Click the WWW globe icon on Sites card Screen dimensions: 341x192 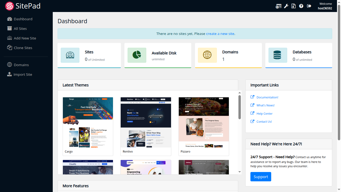pyautogui.click(x=70, y=55)
